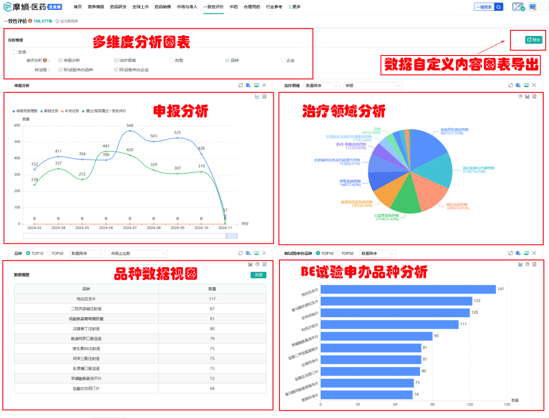Select TOP50 in BE试验申办品种 panel
Viewport: 549px width, 418px height.
[345, 254]
